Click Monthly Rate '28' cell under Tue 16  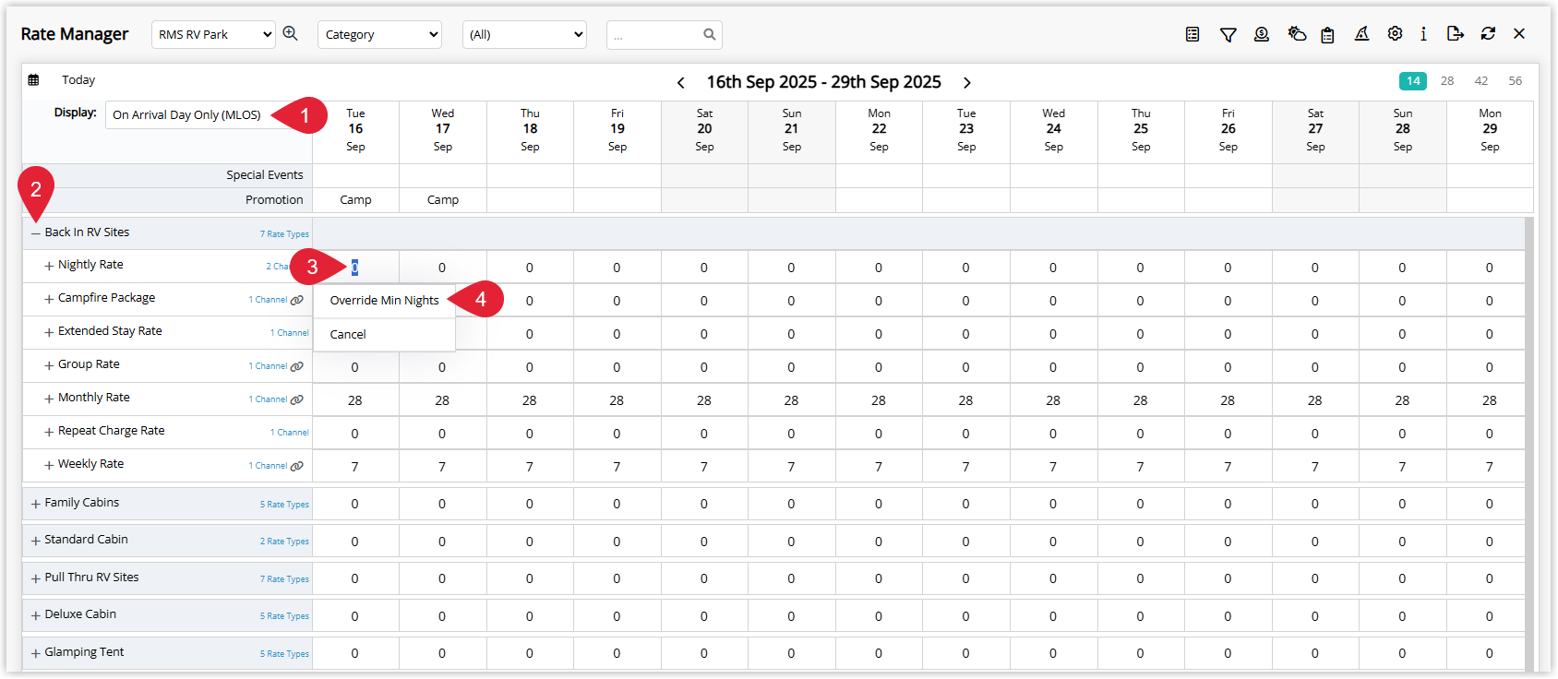point(355,400)
